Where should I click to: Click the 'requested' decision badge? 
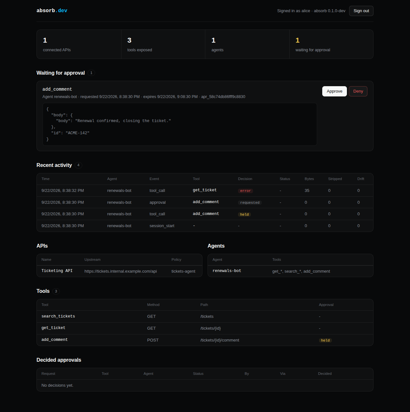pos(250,203)
